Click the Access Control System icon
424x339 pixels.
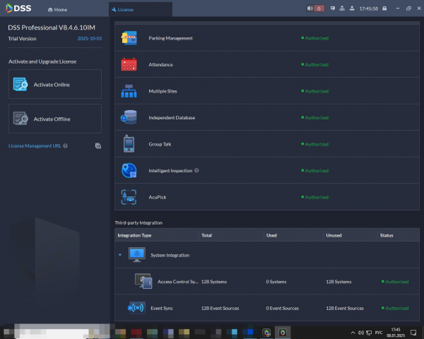(143, 281)
